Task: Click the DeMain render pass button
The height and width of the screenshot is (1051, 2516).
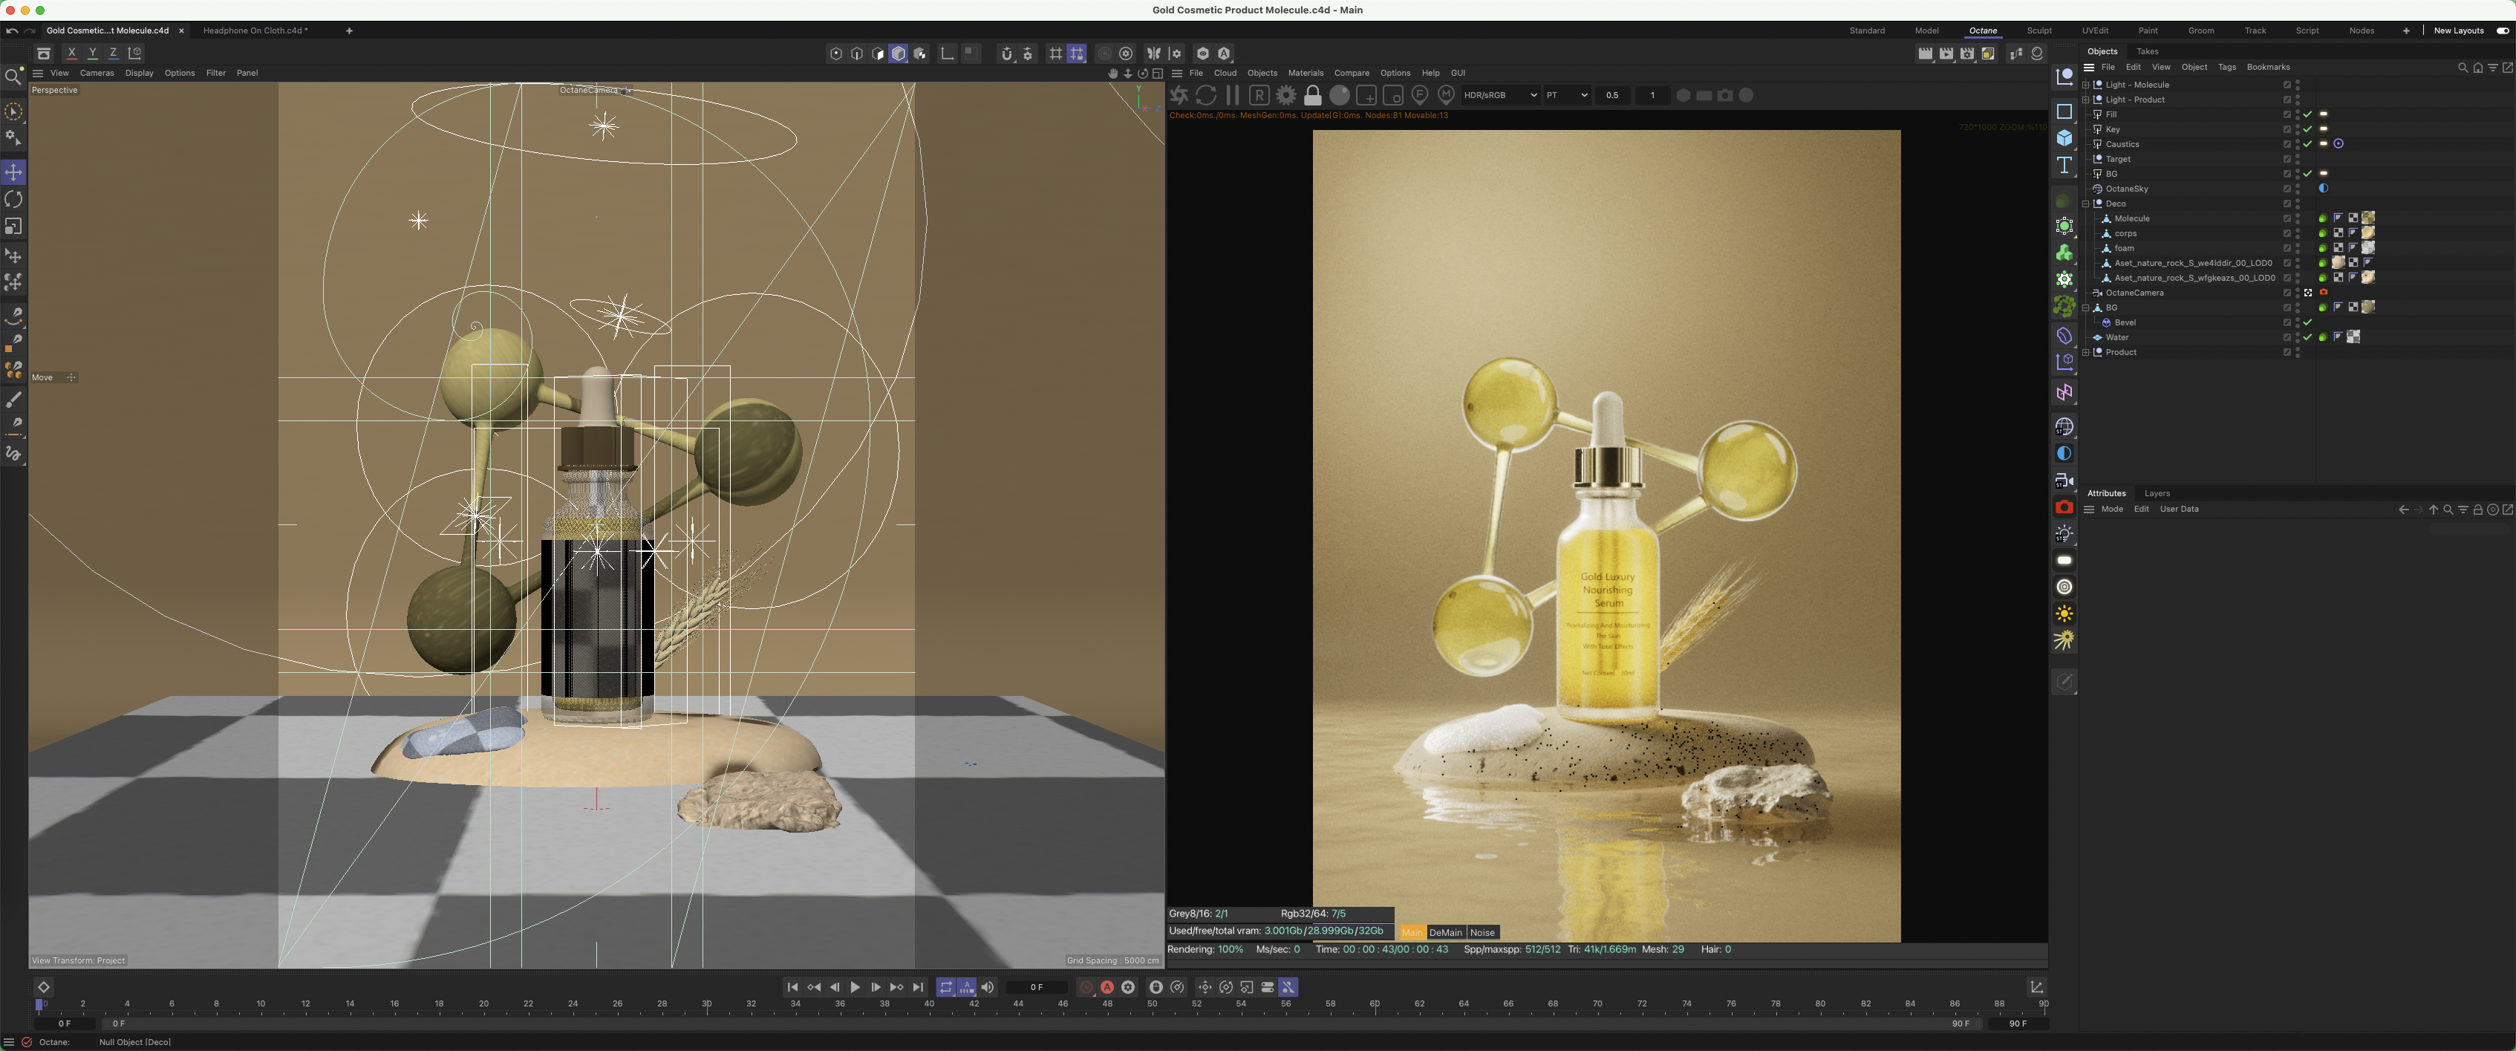Action: 1446,933
